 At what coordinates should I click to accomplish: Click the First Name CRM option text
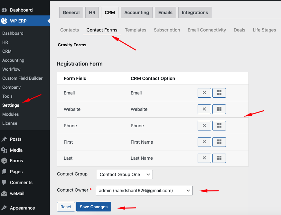click(142, 142)
